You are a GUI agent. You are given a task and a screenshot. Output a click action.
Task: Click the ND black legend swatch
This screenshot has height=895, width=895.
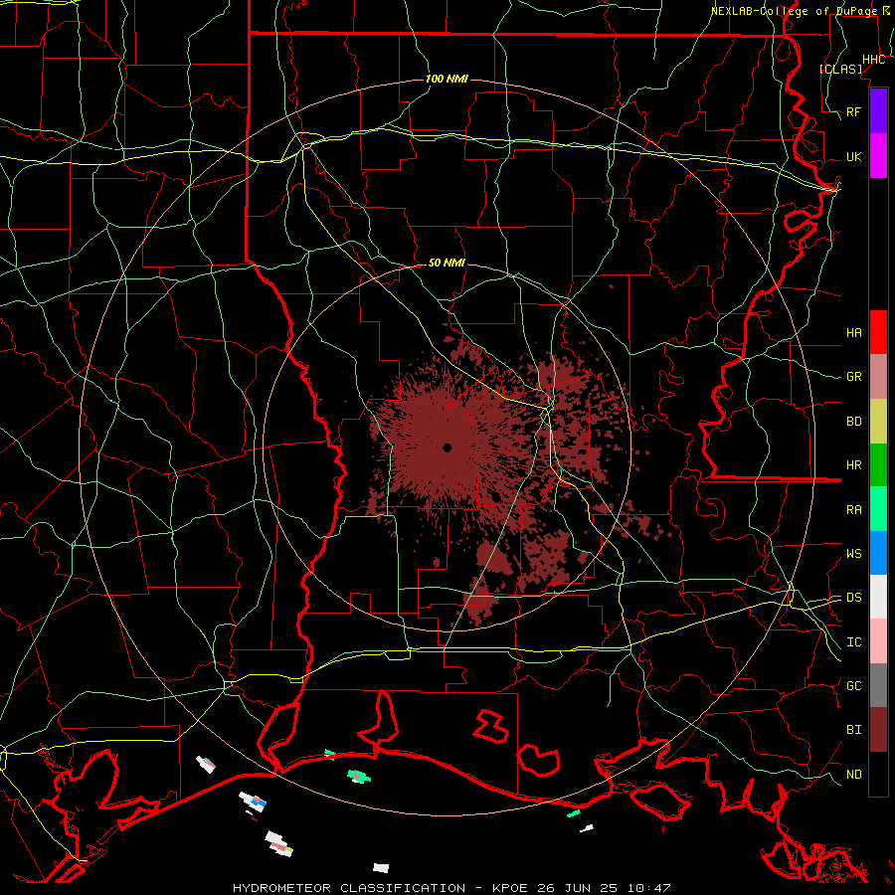878,774
